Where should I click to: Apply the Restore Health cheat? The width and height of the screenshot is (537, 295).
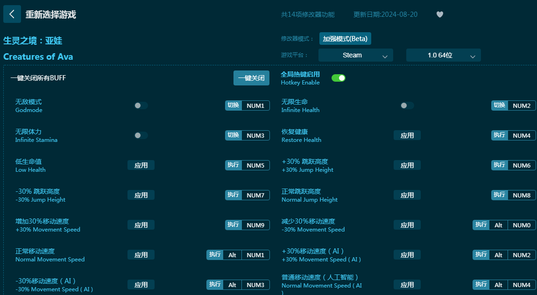click(407, 135)
